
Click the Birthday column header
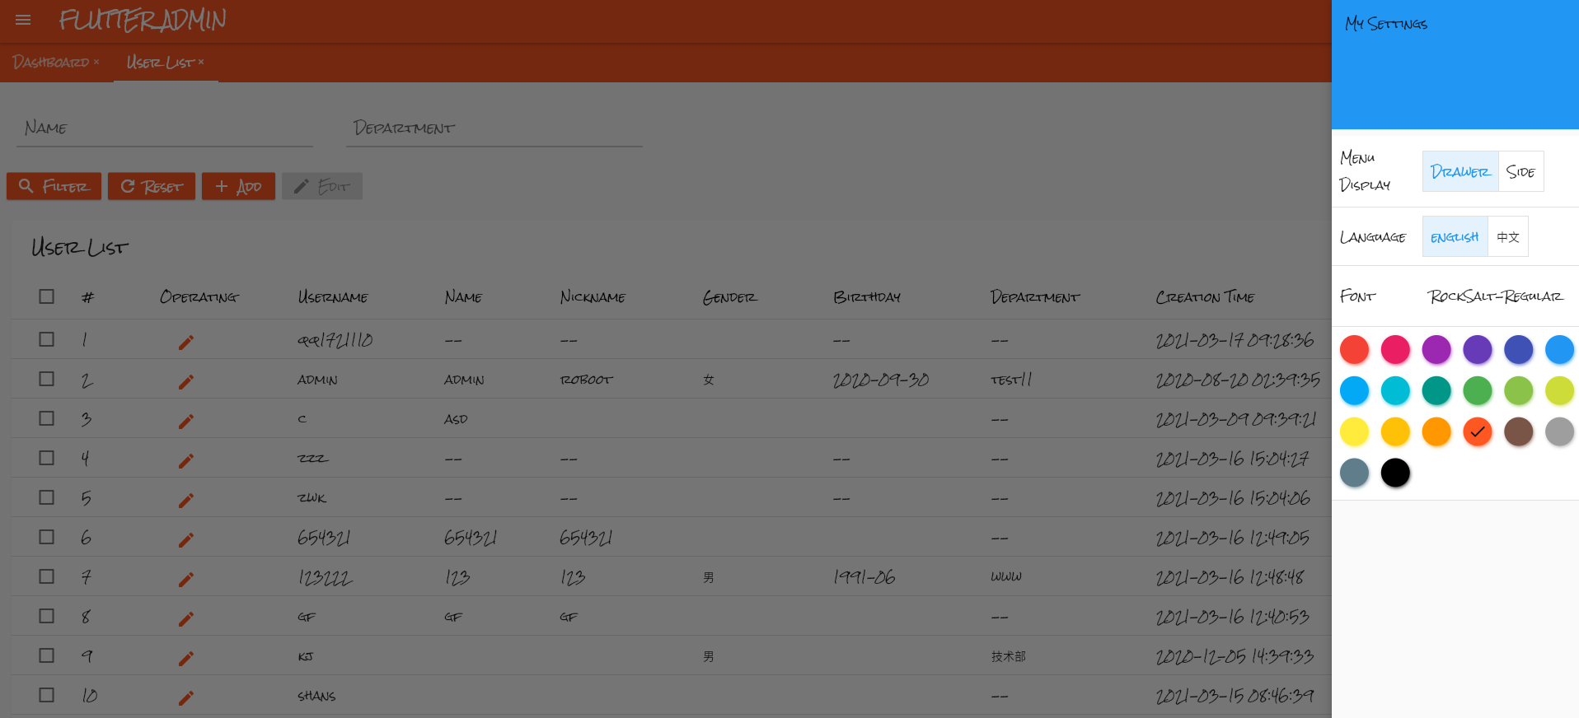click(x=867, y=297)
